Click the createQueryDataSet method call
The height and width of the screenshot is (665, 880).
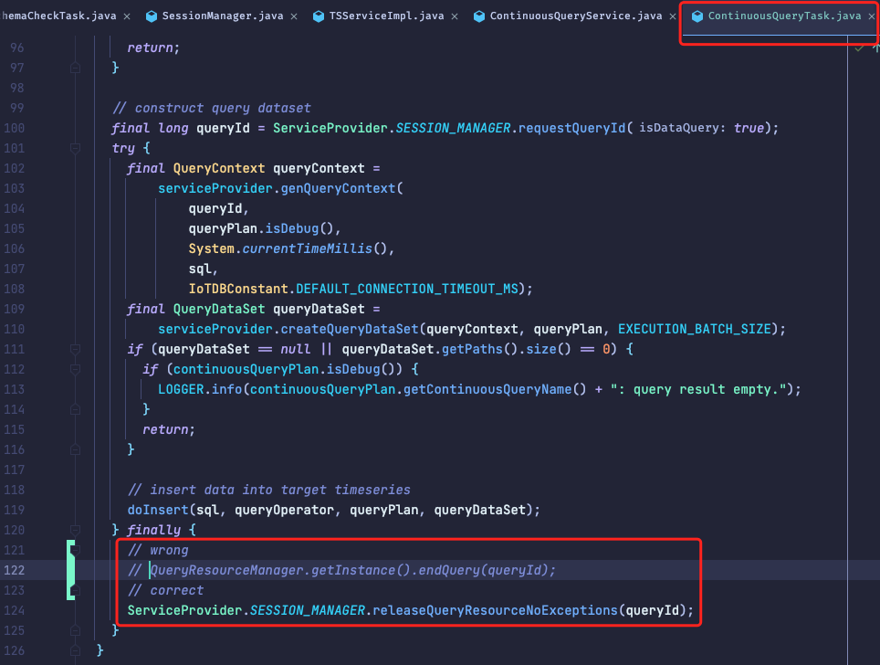tap(350, 329)
